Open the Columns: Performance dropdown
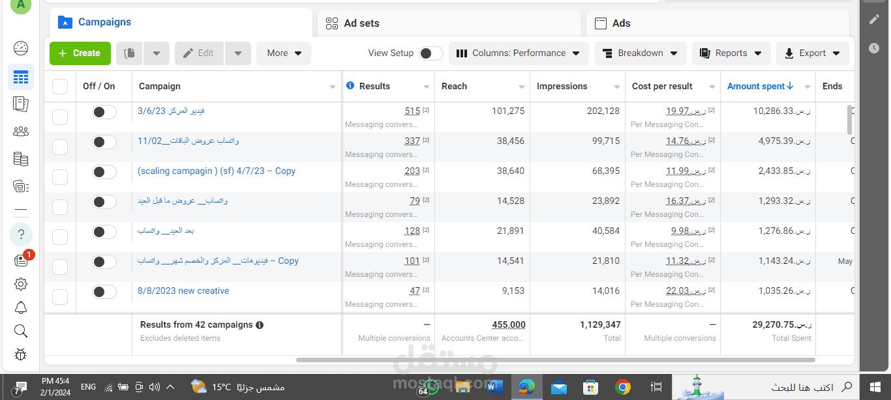The image size is (891, 400). tap(519, 53)
